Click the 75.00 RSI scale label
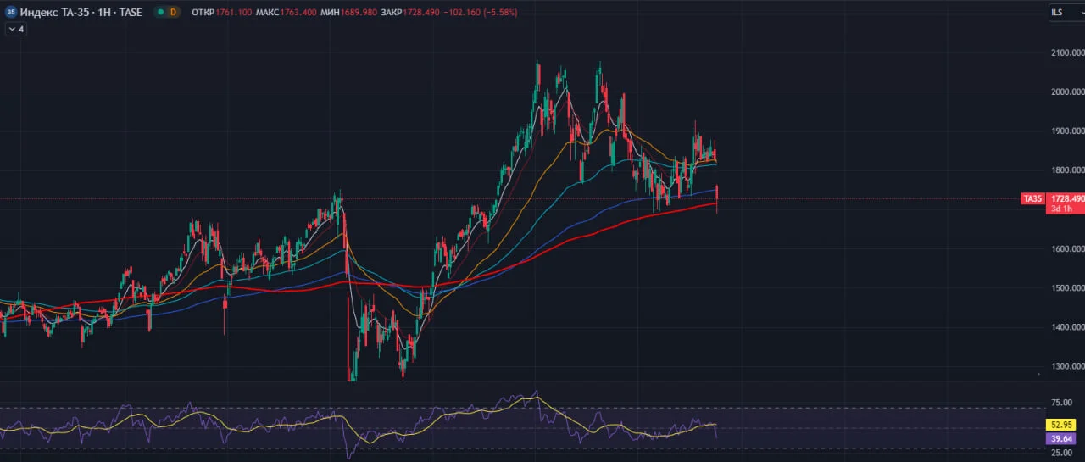The width and height of the screenshot is (1085, 462). 1061,404
